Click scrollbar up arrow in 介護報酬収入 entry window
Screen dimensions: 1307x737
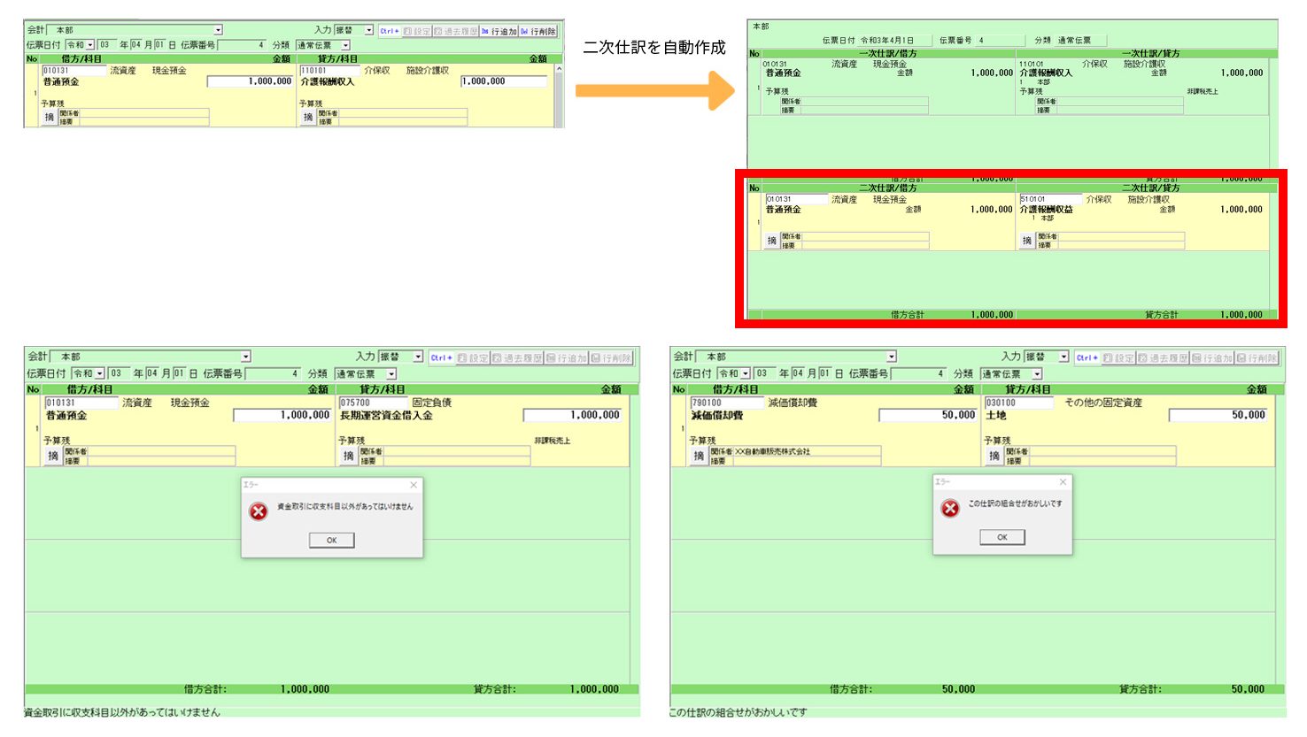pos(559,69)
